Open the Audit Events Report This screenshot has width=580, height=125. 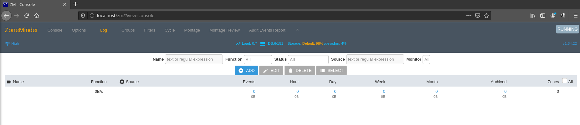click(x=267, y=30)
